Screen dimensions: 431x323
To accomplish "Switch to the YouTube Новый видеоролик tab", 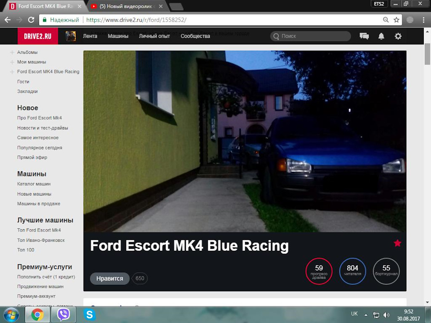I will [x=127, y=6].
